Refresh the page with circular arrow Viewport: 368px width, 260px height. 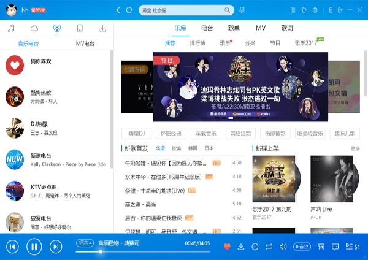(129, 10)
